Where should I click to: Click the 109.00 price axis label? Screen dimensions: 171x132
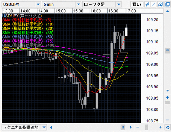pos(152,64)
